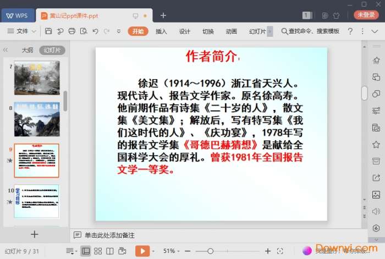Redo the last action
Viewport: 385px width, 259px height.
tap(107, 31)
